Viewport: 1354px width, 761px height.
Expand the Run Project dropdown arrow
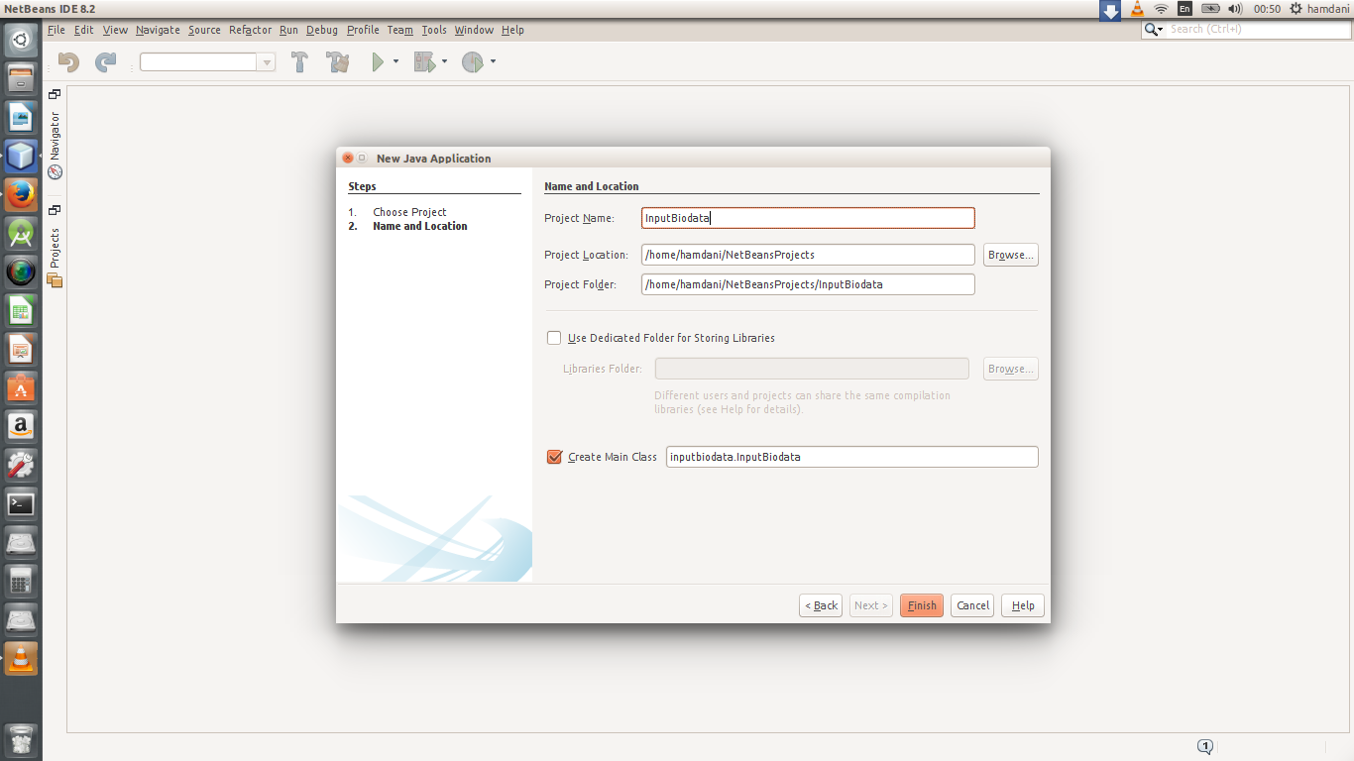(x=395, y=61)
